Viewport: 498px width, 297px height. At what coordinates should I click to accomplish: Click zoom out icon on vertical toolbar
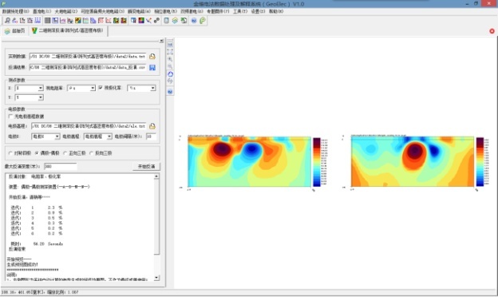170,66
